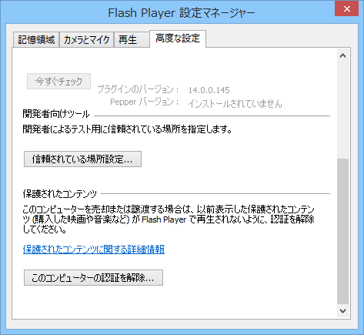The width and height of the screenshot is (364, 335).
Task: Click the scrollbar up arrow
Action: pos(342,55)
